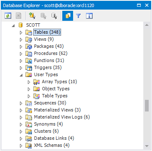The image size is (152, 151).
Task: Select the SCOTT tree label
Action: (33, 25)
